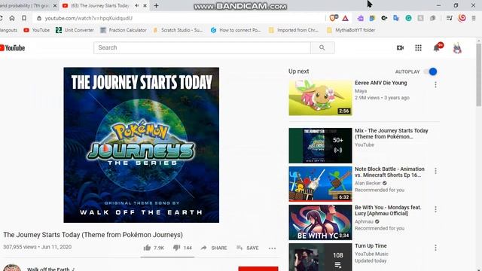This screenshot has height=271, width=482.
Task: Close The Journey Starts Today tab
Action: (x=145, y=5)
